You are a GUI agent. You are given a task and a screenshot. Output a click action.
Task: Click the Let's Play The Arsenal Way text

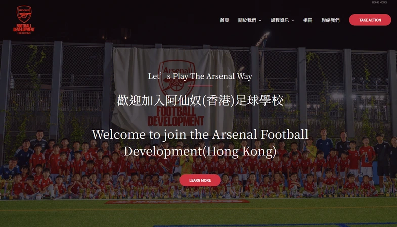tap(200, 76)
